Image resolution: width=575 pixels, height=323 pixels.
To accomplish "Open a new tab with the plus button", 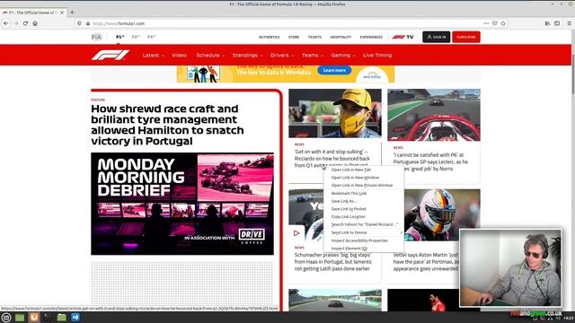I will (x=72, y=12).
